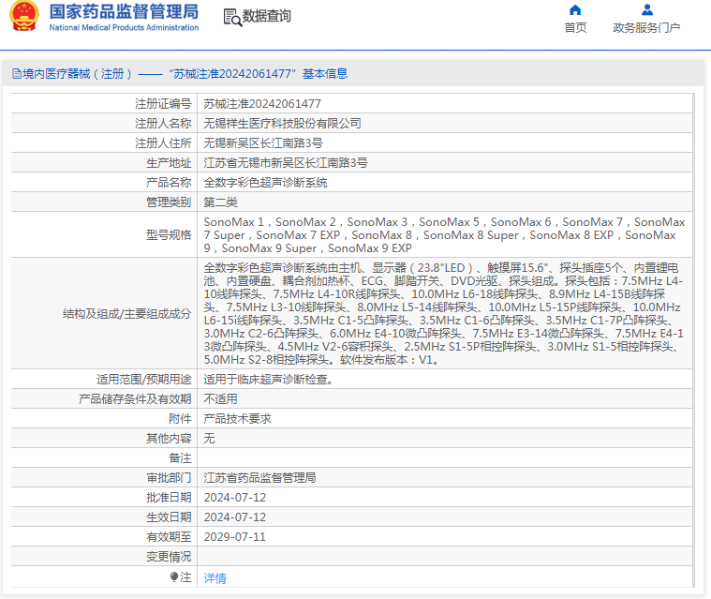Click the 附件 label

(180, 419)
